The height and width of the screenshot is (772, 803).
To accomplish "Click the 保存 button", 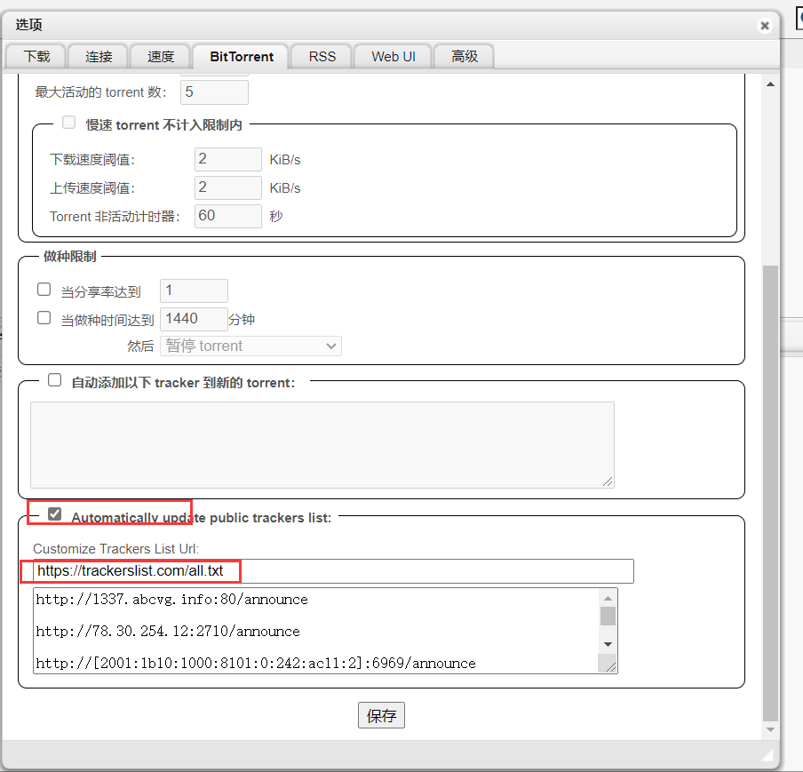I will [x=381, y=716].
